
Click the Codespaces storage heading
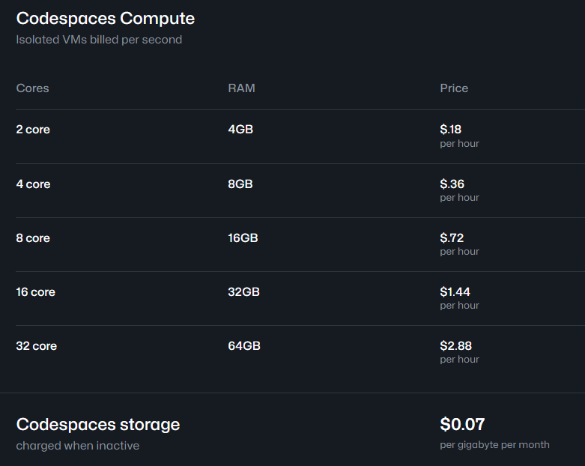(x=97, y=425)
